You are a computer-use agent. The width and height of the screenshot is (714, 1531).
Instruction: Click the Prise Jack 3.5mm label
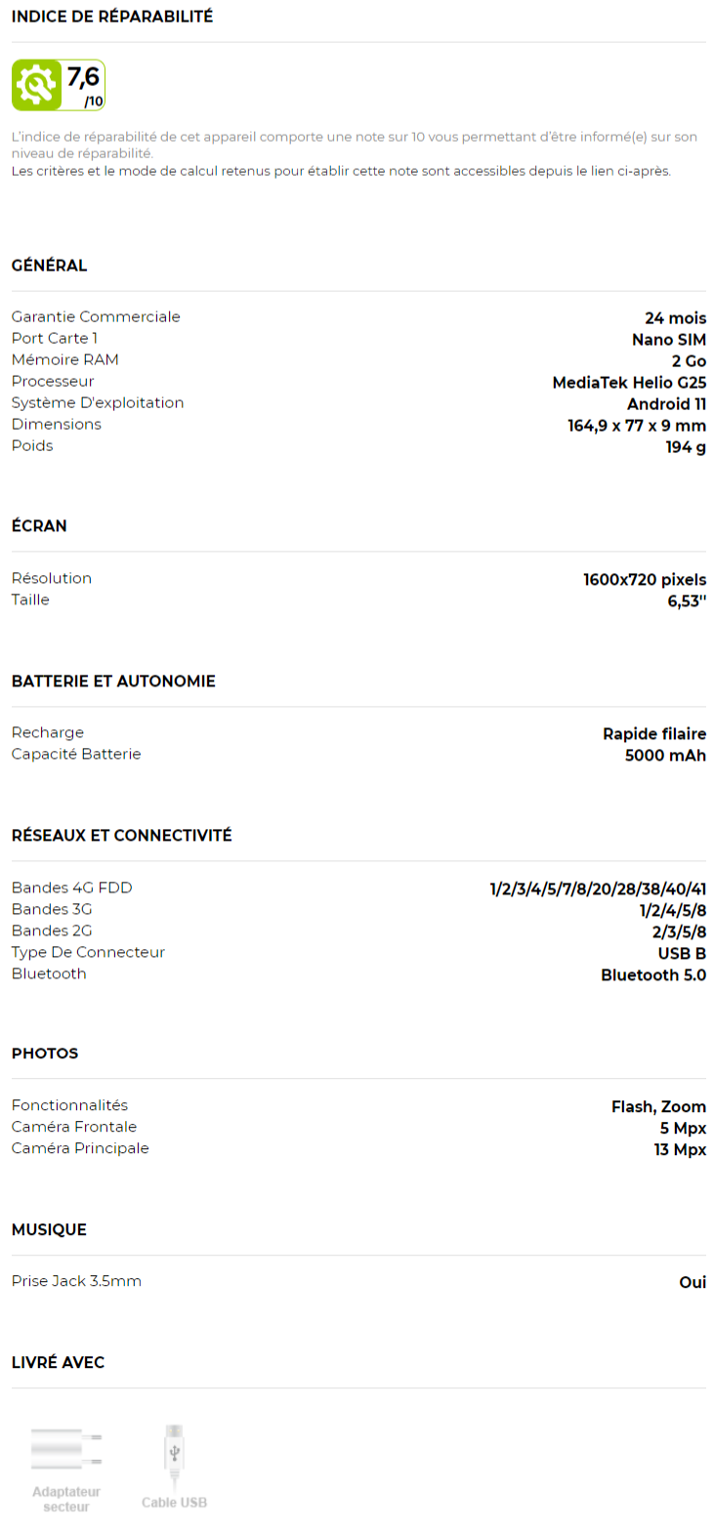pyautogui.click(x=76, y=1281)
